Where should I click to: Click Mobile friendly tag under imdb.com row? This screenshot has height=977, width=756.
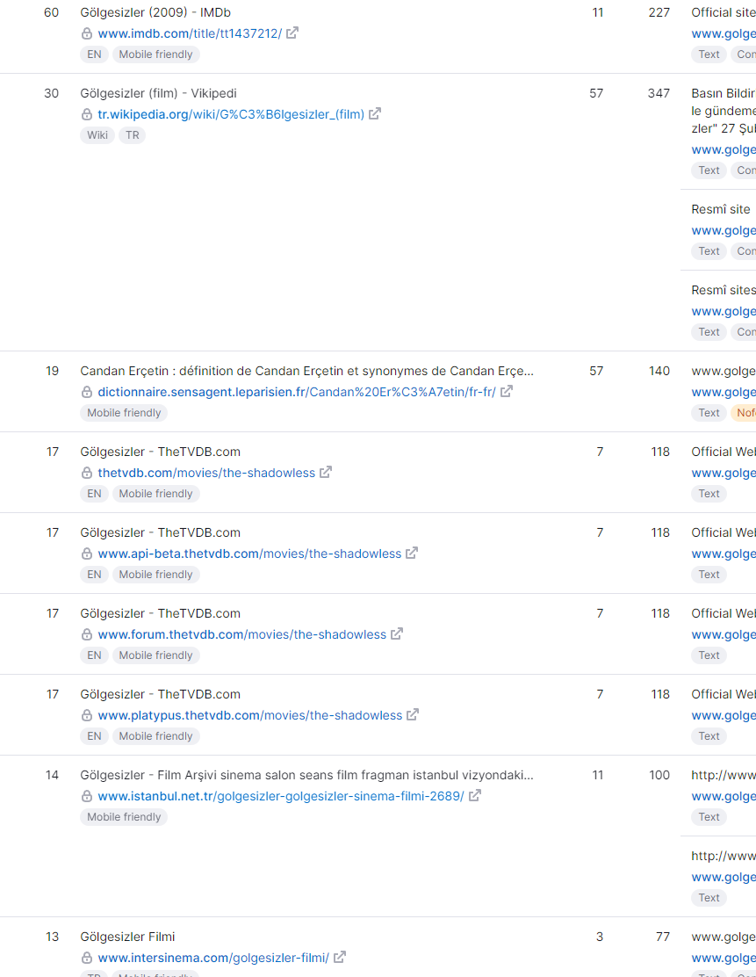click(155, 54)
